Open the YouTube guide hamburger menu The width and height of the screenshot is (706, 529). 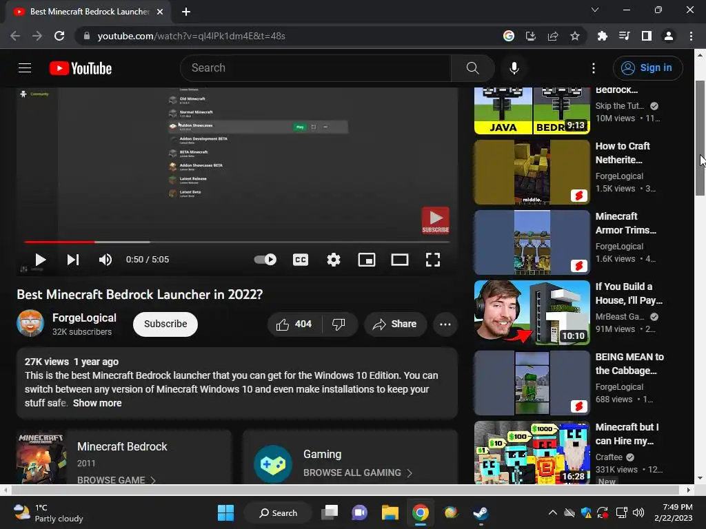pyautogui.click(x=25, y=68)
